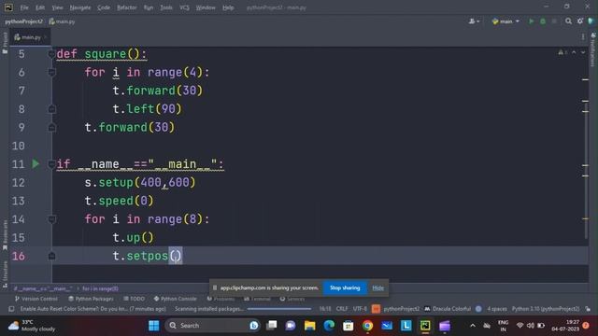Open the Project tool window sidebar button
The height and width of the screenshot is (336, 598).
click(x=5, y=43)
